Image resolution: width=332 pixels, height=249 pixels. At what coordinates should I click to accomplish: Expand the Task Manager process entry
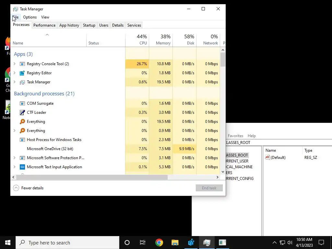click(15, 82)
